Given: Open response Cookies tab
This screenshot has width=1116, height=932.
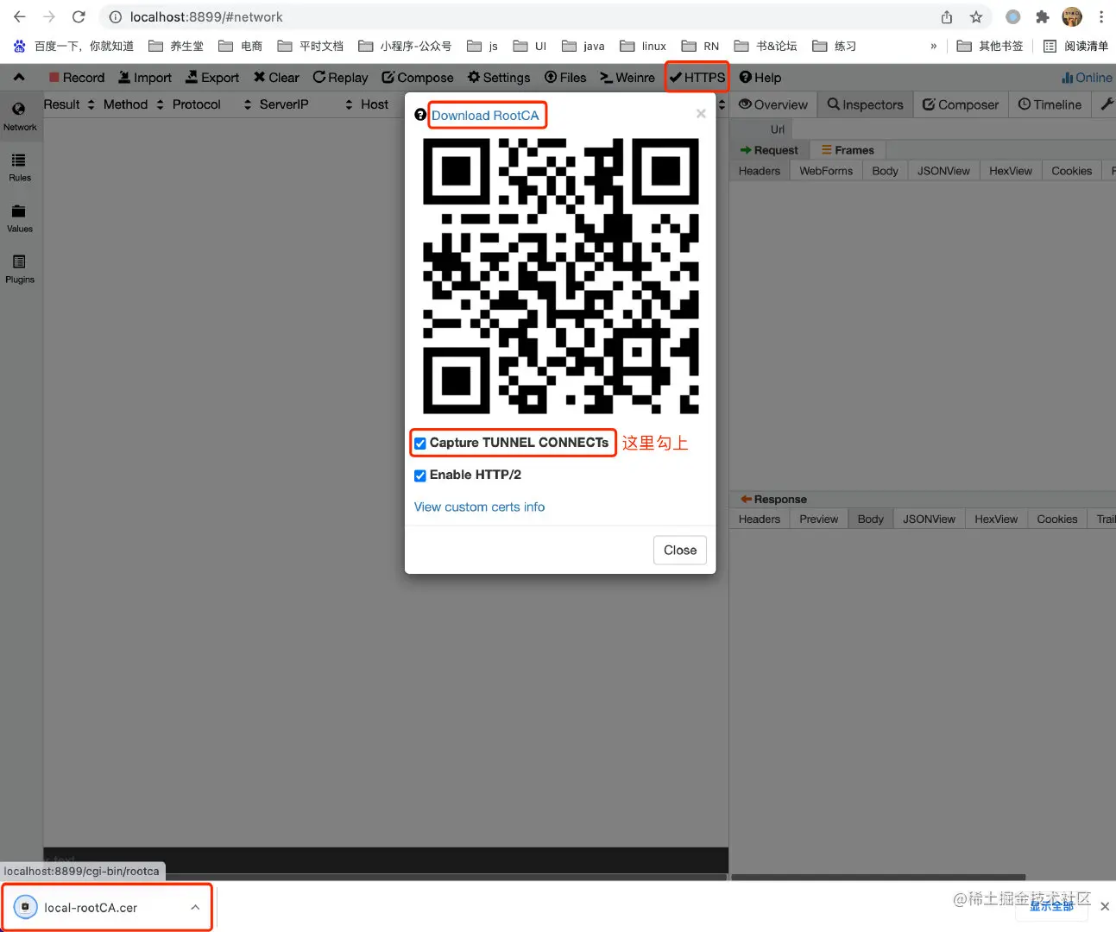Looking at the screenshot, I should (x=1057, y=520).
